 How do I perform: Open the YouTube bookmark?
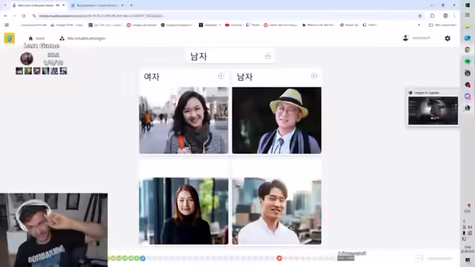[x=234, y=25]
